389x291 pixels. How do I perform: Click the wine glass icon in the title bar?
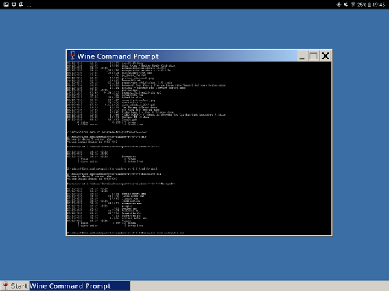pyautogui.click(x=72, y=56)
